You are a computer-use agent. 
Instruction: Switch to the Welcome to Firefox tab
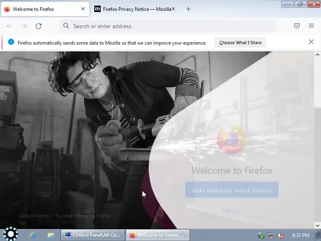click(x=45, y=9)
